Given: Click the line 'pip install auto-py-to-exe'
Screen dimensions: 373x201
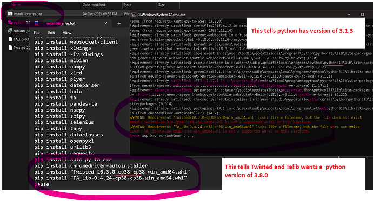Looking at the screenshot, I should 73,160.
